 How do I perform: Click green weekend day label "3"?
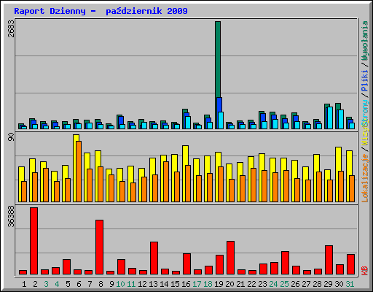(46, 284)
